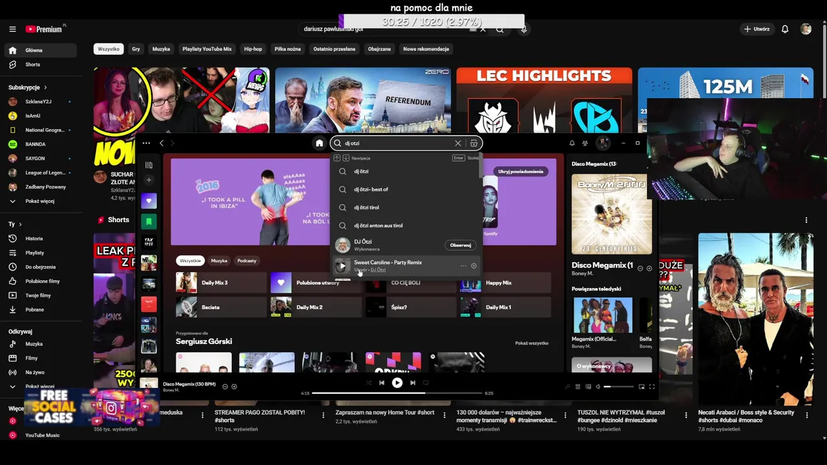Viewport: 827px width, 465px height.
Task: Select Hip-hop chip on YouTube
Action: pos(253,49)
